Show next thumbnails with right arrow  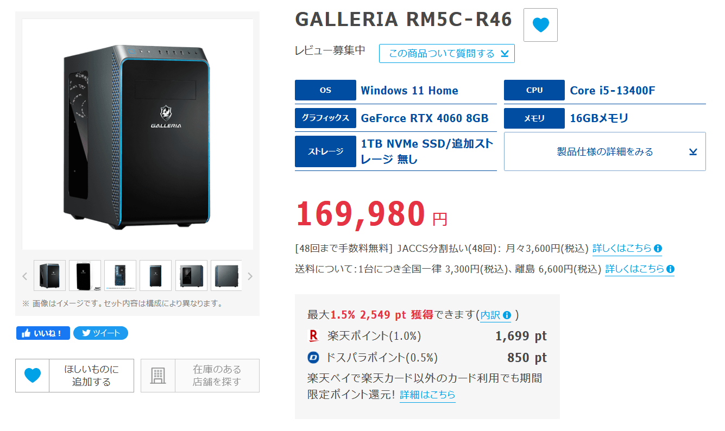[250, 276]
